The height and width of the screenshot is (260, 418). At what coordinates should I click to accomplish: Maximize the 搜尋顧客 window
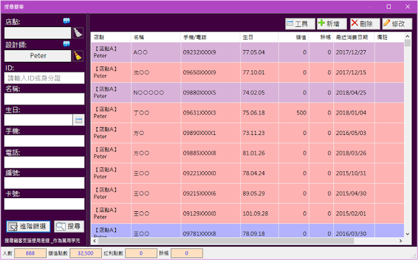(x=389, y=7)
